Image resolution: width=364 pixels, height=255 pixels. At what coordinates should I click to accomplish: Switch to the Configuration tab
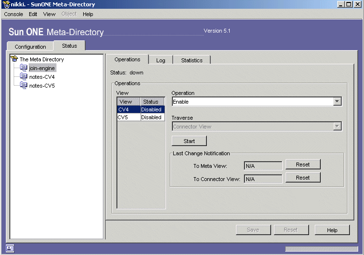pyautogui.click(x=30, y=46)
